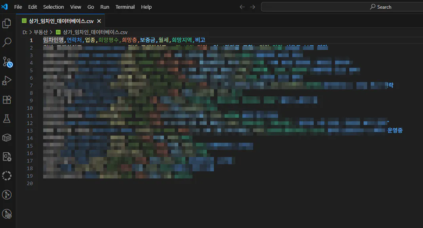Open the Terminal menu
The width and height of the screenshot is (423, 228).
pyautogui.click(x=125, y=7)
